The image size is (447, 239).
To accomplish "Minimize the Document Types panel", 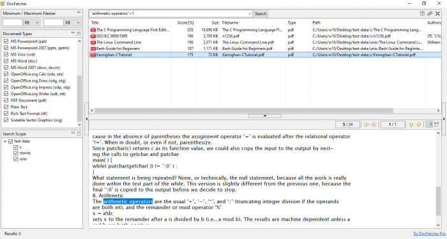I will (73, 33).
